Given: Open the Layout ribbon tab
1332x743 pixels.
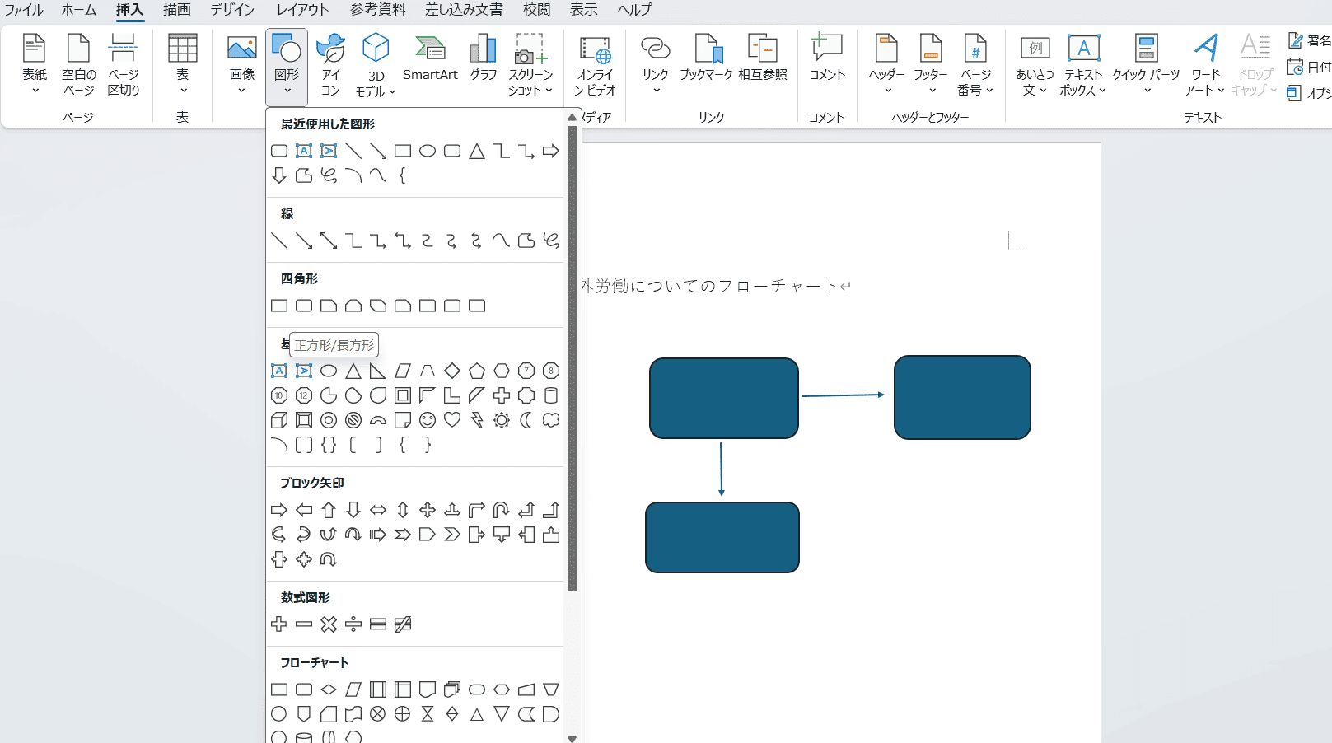Looking at the screenshot, I should coord(302,10).
